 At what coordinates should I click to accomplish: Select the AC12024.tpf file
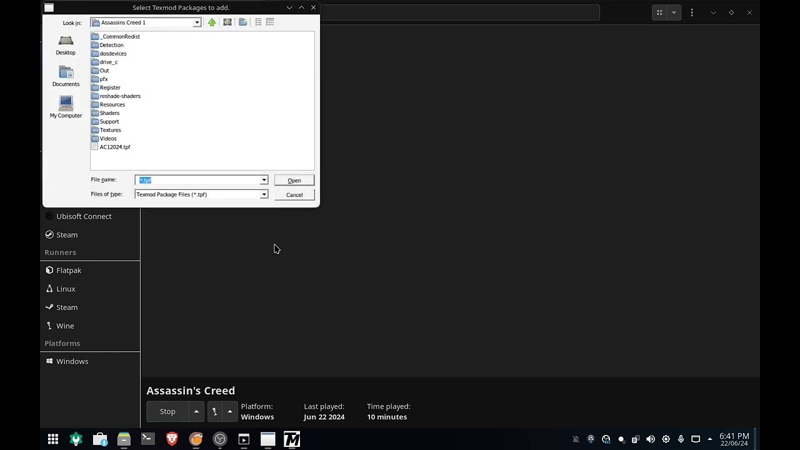point(111,147)
